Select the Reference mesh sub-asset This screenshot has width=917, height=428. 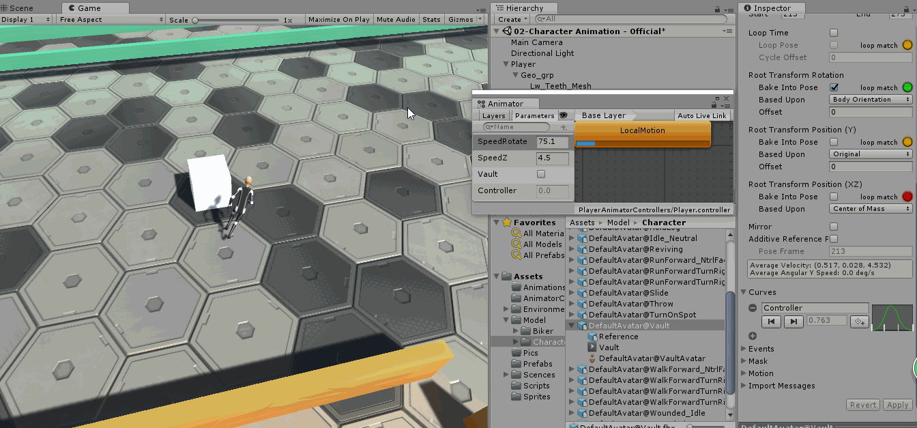tap(613, 337)
